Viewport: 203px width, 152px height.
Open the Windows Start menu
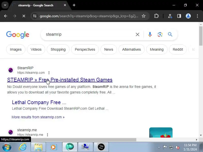[7, 147]
